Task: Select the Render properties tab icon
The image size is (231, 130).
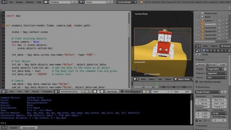Action: pos(204,51)
